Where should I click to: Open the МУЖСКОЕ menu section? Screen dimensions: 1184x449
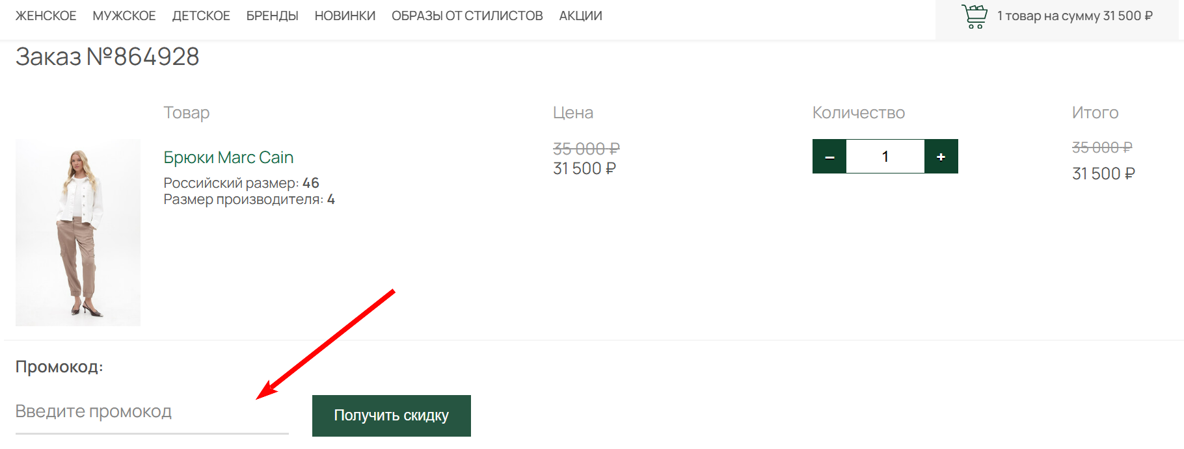(124, 16)
